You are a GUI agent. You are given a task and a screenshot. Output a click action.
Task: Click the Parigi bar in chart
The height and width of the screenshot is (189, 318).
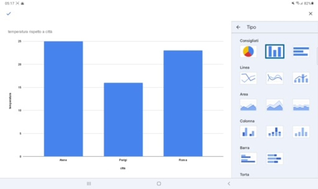click(x=123, y=120)
